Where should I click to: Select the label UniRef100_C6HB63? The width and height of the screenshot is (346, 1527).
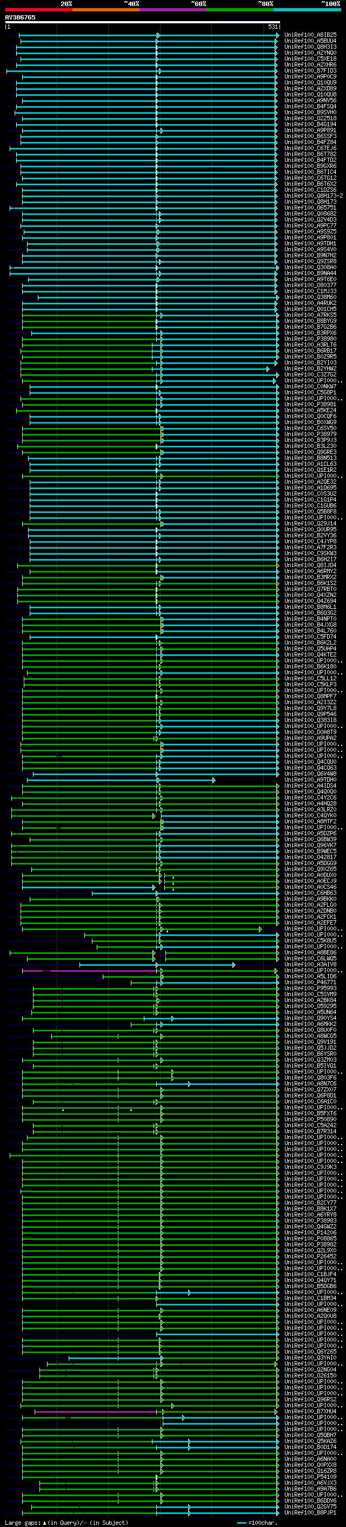310,893
